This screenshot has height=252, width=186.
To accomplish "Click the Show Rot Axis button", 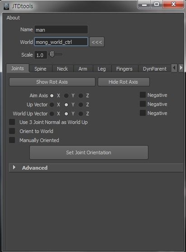I will [52, 82].
